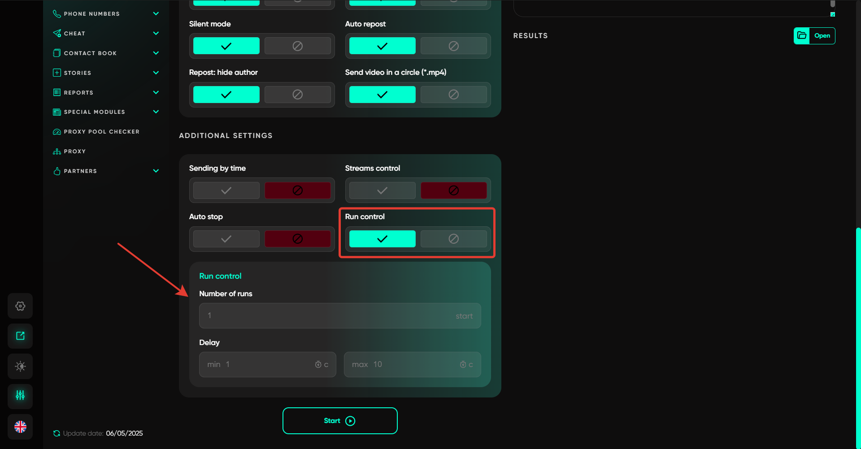The height and width of the screenshot is (449, 861).
Task: Expand the Special Modules section chevron
Action: coord(156,112)
